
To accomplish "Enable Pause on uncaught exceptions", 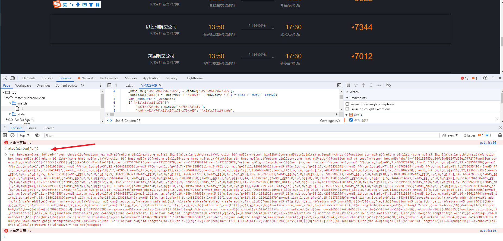I will [347, 104].
